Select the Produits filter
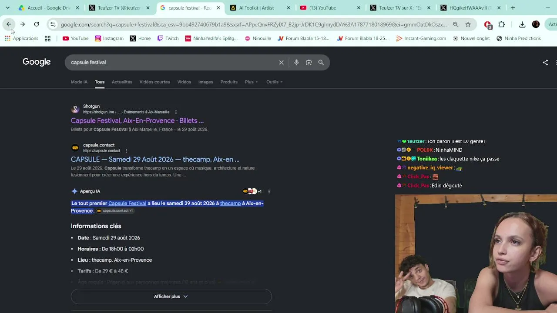The width and height of the screenshot is (557, 313). [229, 82]
